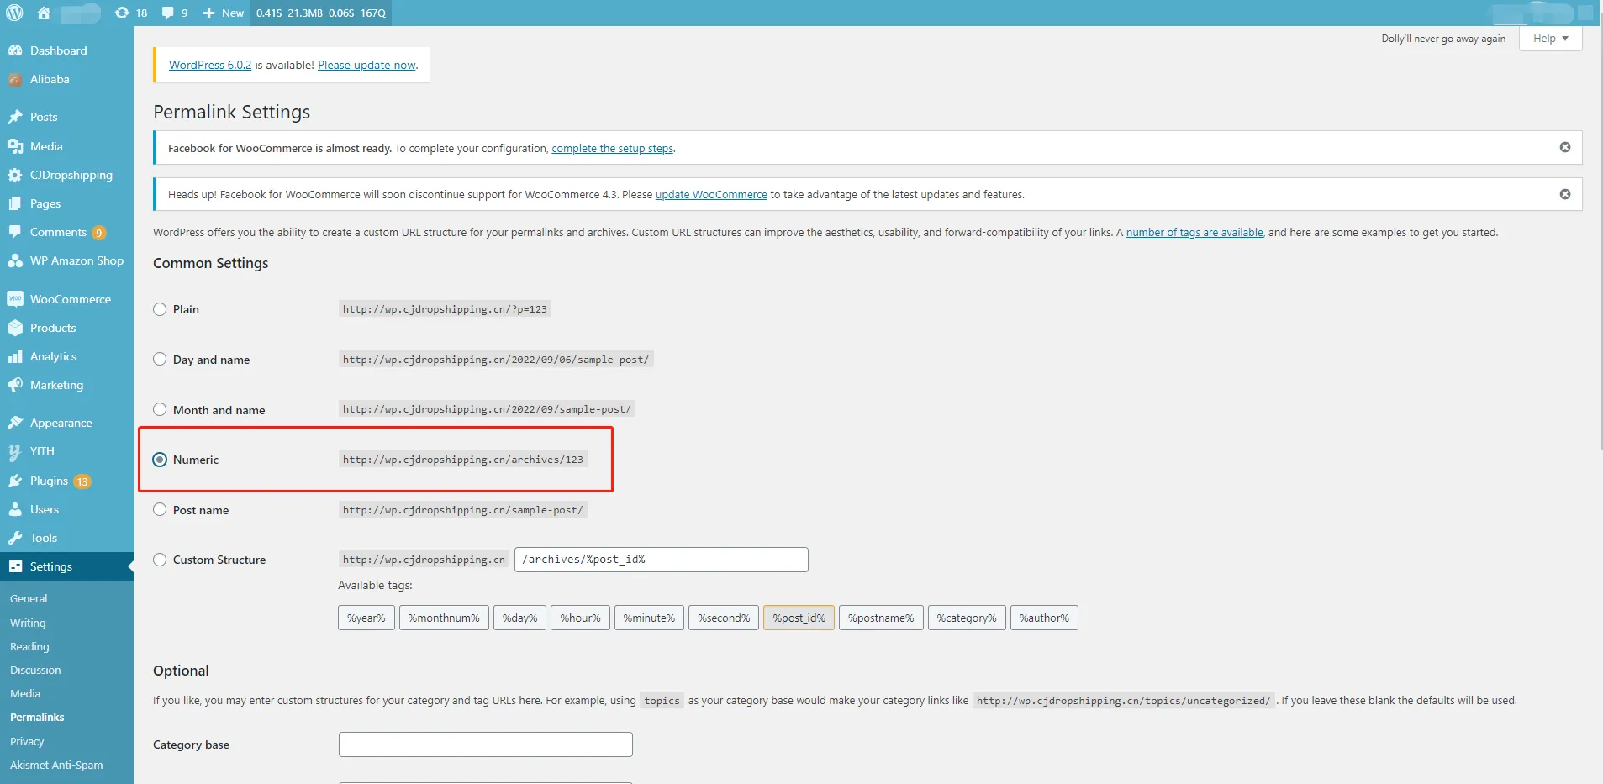The height and width of the screenshot is (784, 1603).
Task: Expand the Help dropdown
Action: click(x=1550, y=39)
